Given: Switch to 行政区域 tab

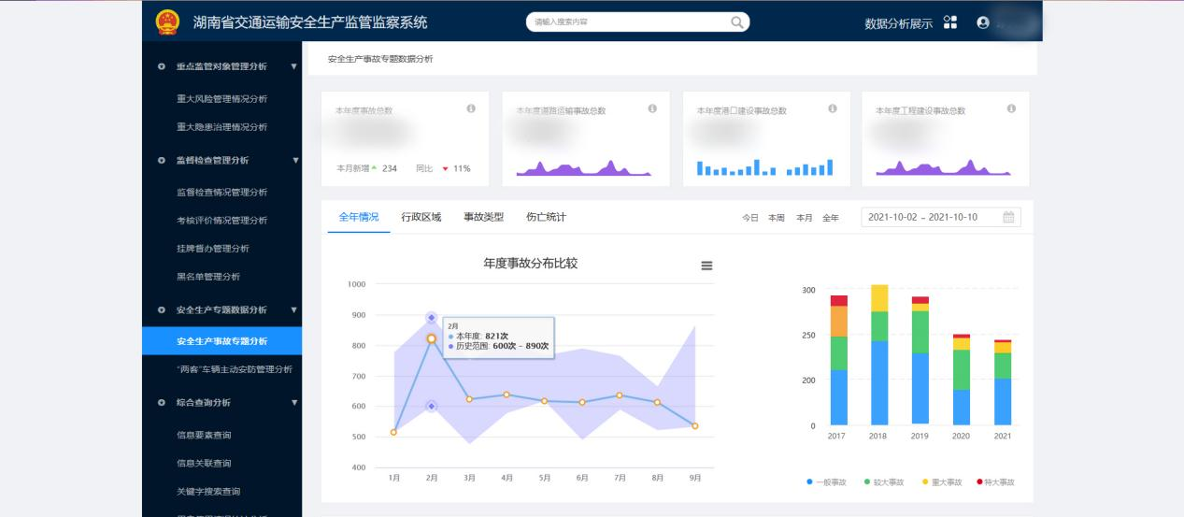Looking at the screenshot, I should [x=421, y=217].
